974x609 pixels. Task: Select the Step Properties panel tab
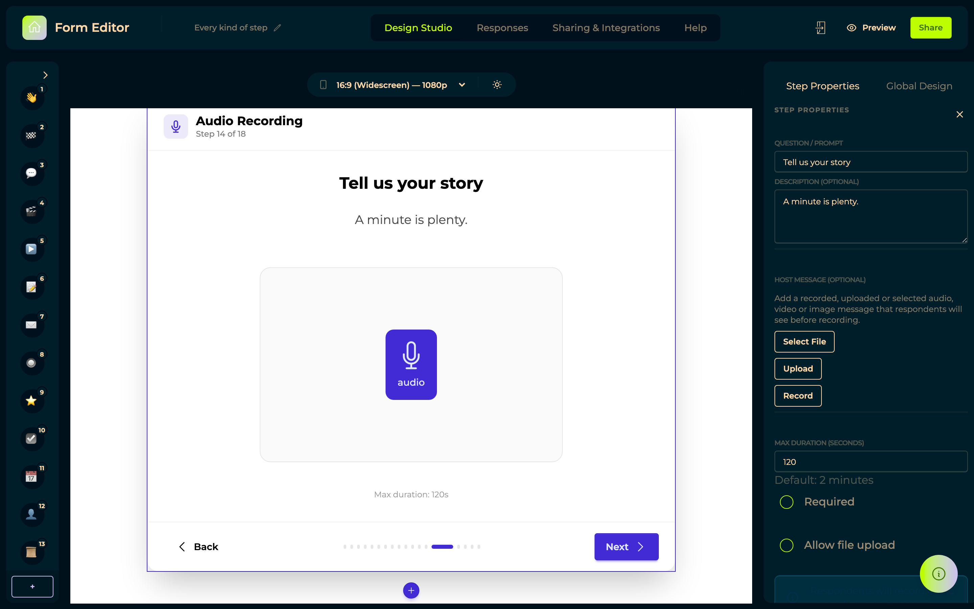[823, 86]
